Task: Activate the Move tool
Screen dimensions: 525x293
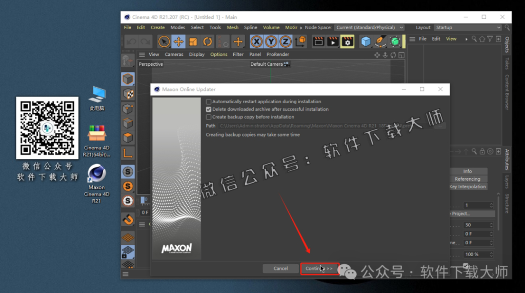Action: coord(178,42)
